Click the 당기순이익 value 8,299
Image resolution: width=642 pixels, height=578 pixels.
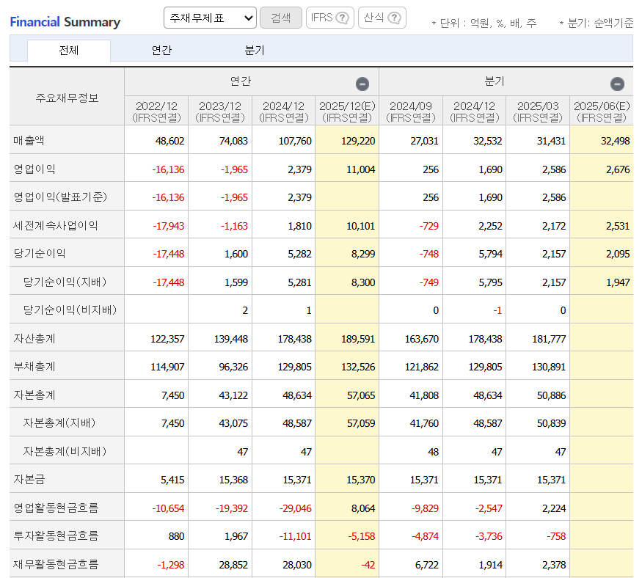click(x=362, y=254)
